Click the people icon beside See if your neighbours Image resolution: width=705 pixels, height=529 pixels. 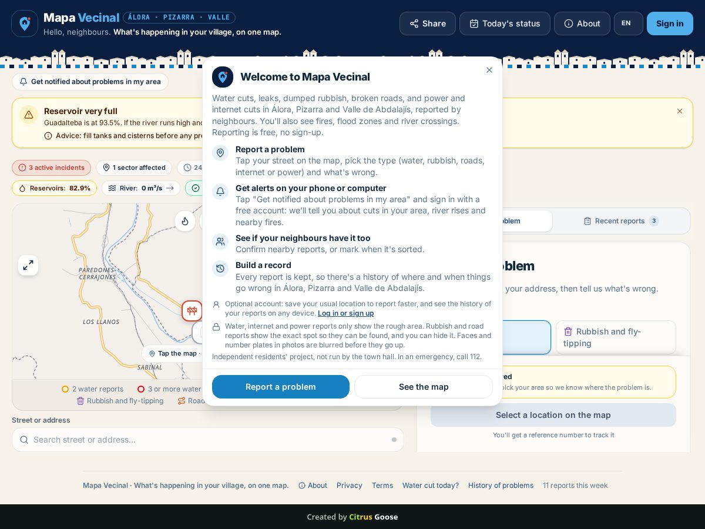click(x=220, y=242)
